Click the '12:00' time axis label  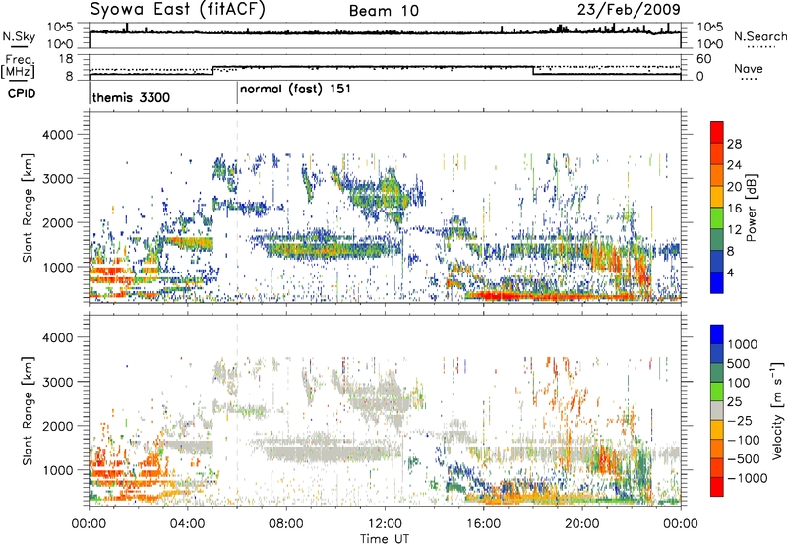tap(385, 524)
